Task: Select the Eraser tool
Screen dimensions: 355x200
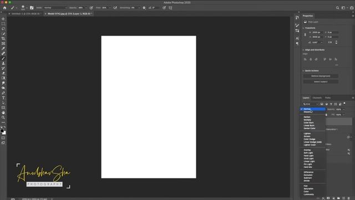Action: pyautogui.click(x=3, y=73)
